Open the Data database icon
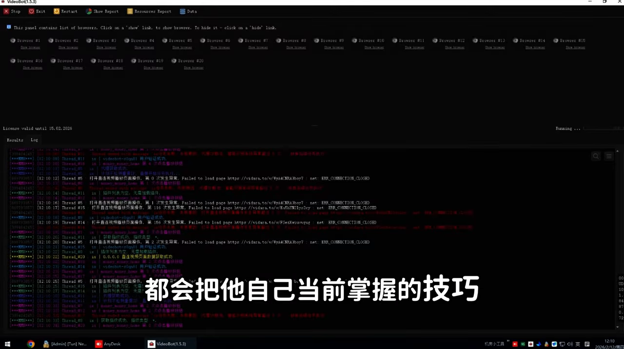The image size is (624, 349). 182,11
